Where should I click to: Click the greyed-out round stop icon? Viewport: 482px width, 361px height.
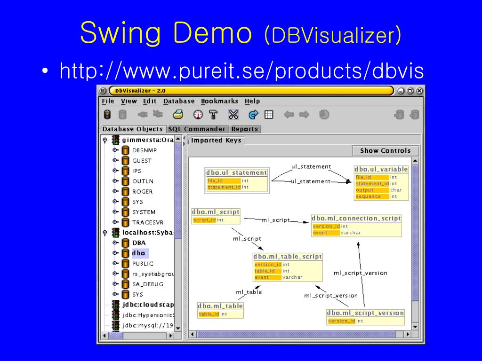point(324,115)
